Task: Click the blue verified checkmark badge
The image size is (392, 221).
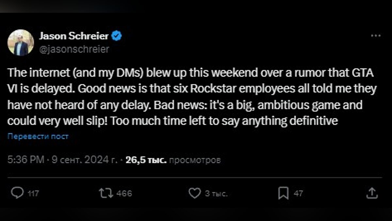Action: click(x=117, y=36)
